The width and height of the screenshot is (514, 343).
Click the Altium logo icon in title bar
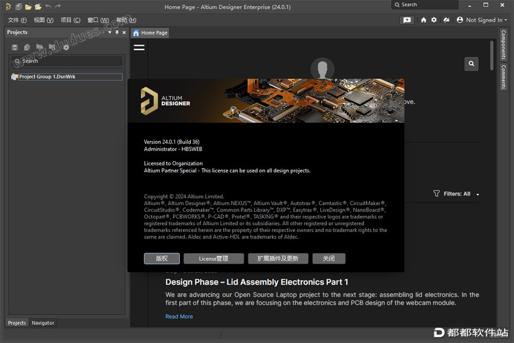tap(8, 6)
